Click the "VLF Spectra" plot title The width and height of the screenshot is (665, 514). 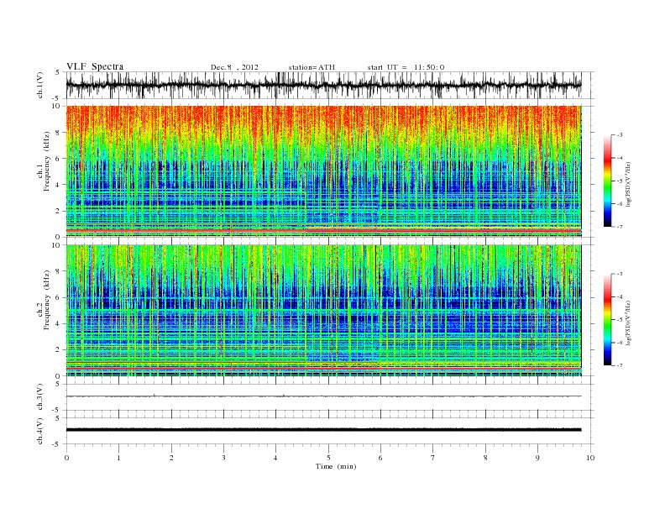click(95, 66)
